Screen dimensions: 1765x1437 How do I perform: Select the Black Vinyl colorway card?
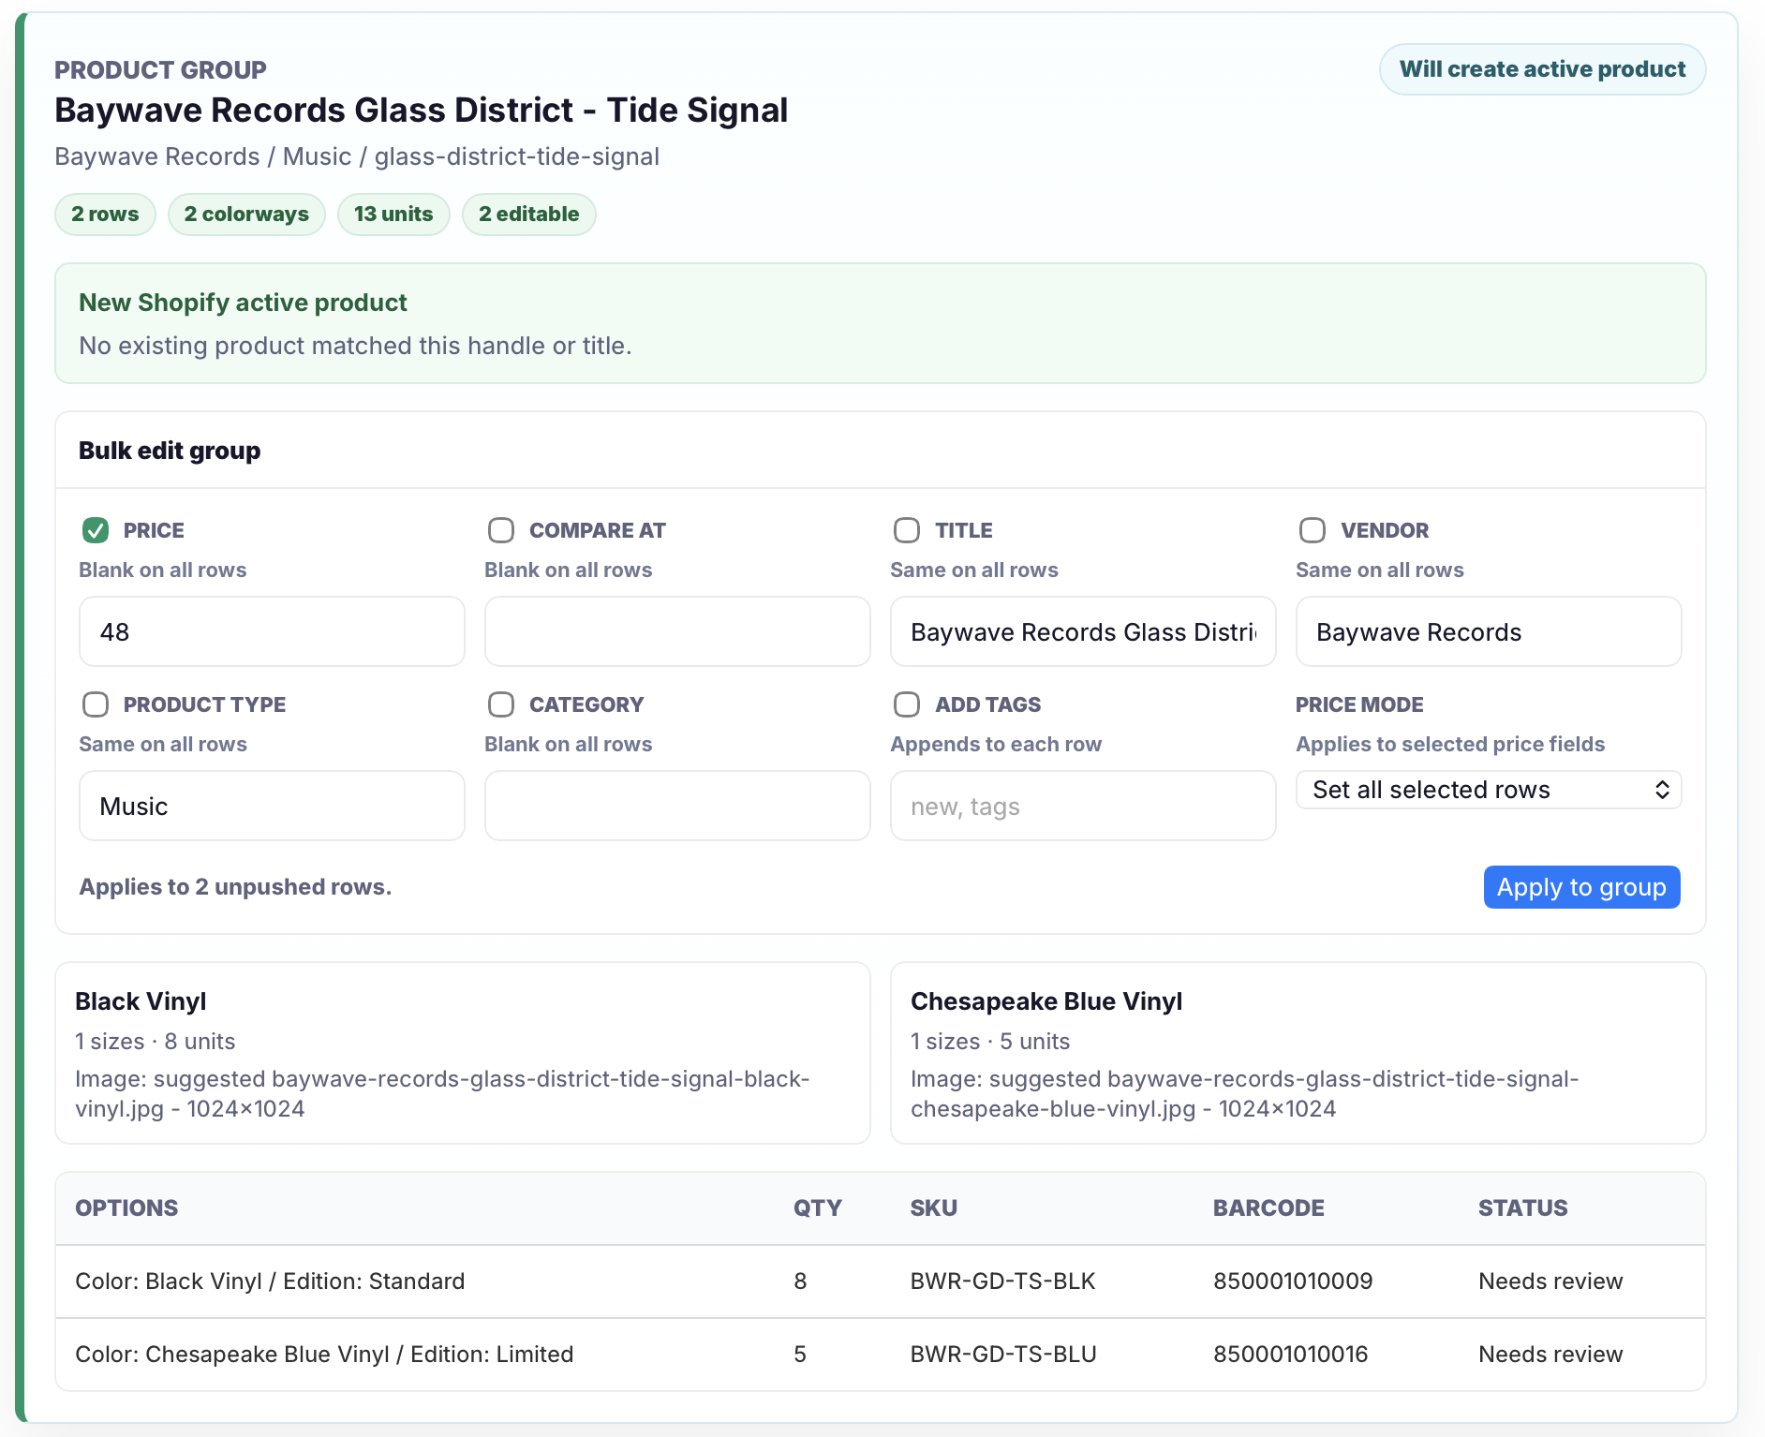click(x=463, y=1053)
